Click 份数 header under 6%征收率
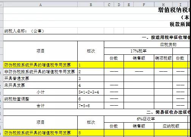This screenshot has height=137, width=191. [114, 126]
